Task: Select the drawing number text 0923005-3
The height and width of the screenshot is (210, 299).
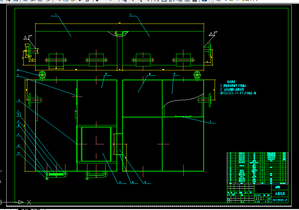Action: tap(280, 200)
